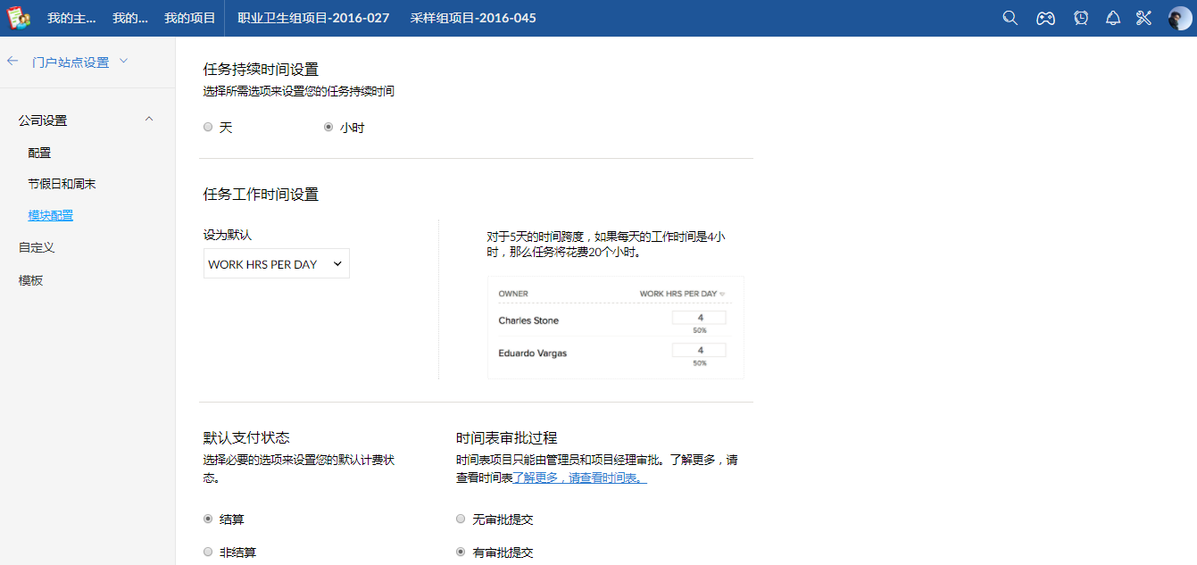Screen dimensions: 1197x565
Task: Select the 天 duration radio button
Action: [208, 128]
